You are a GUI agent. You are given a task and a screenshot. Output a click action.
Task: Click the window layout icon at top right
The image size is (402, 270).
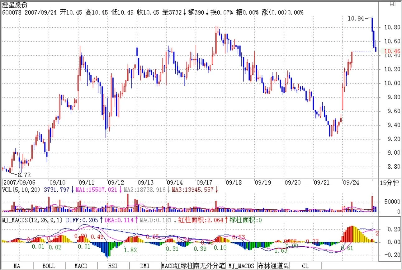point(393,4)
